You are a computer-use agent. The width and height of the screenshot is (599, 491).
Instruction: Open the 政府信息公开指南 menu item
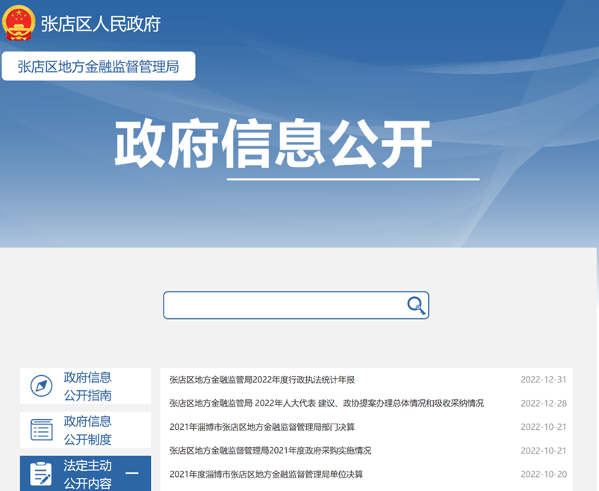pyautogui.click(x=87, y=386)
